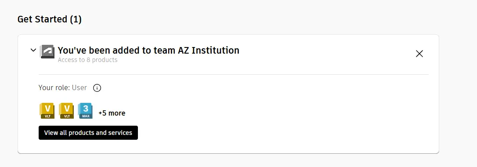Click the Access to 8 products subtitle
This screenshot has width=477, height=167.
pos(87,60)
